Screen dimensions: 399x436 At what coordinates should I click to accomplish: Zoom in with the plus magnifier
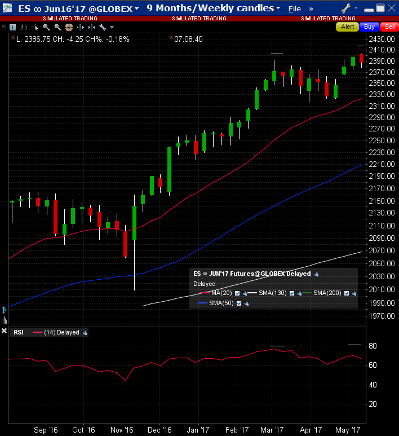(46, 27)
